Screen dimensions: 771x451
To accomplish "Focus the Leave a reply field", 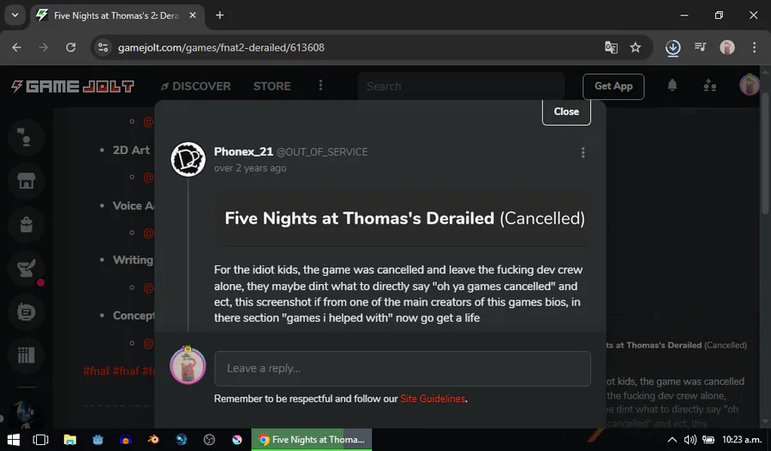I will [403, 369].
